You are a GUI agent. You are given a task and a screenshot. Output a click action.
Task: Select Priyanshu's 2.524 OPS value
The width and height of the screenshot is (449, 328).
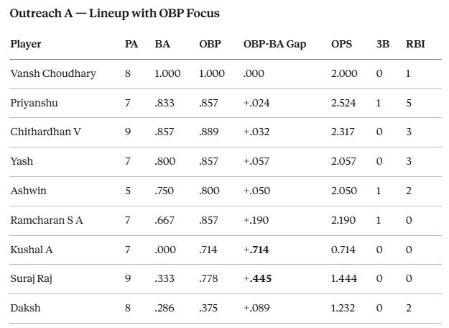[343, 103]
